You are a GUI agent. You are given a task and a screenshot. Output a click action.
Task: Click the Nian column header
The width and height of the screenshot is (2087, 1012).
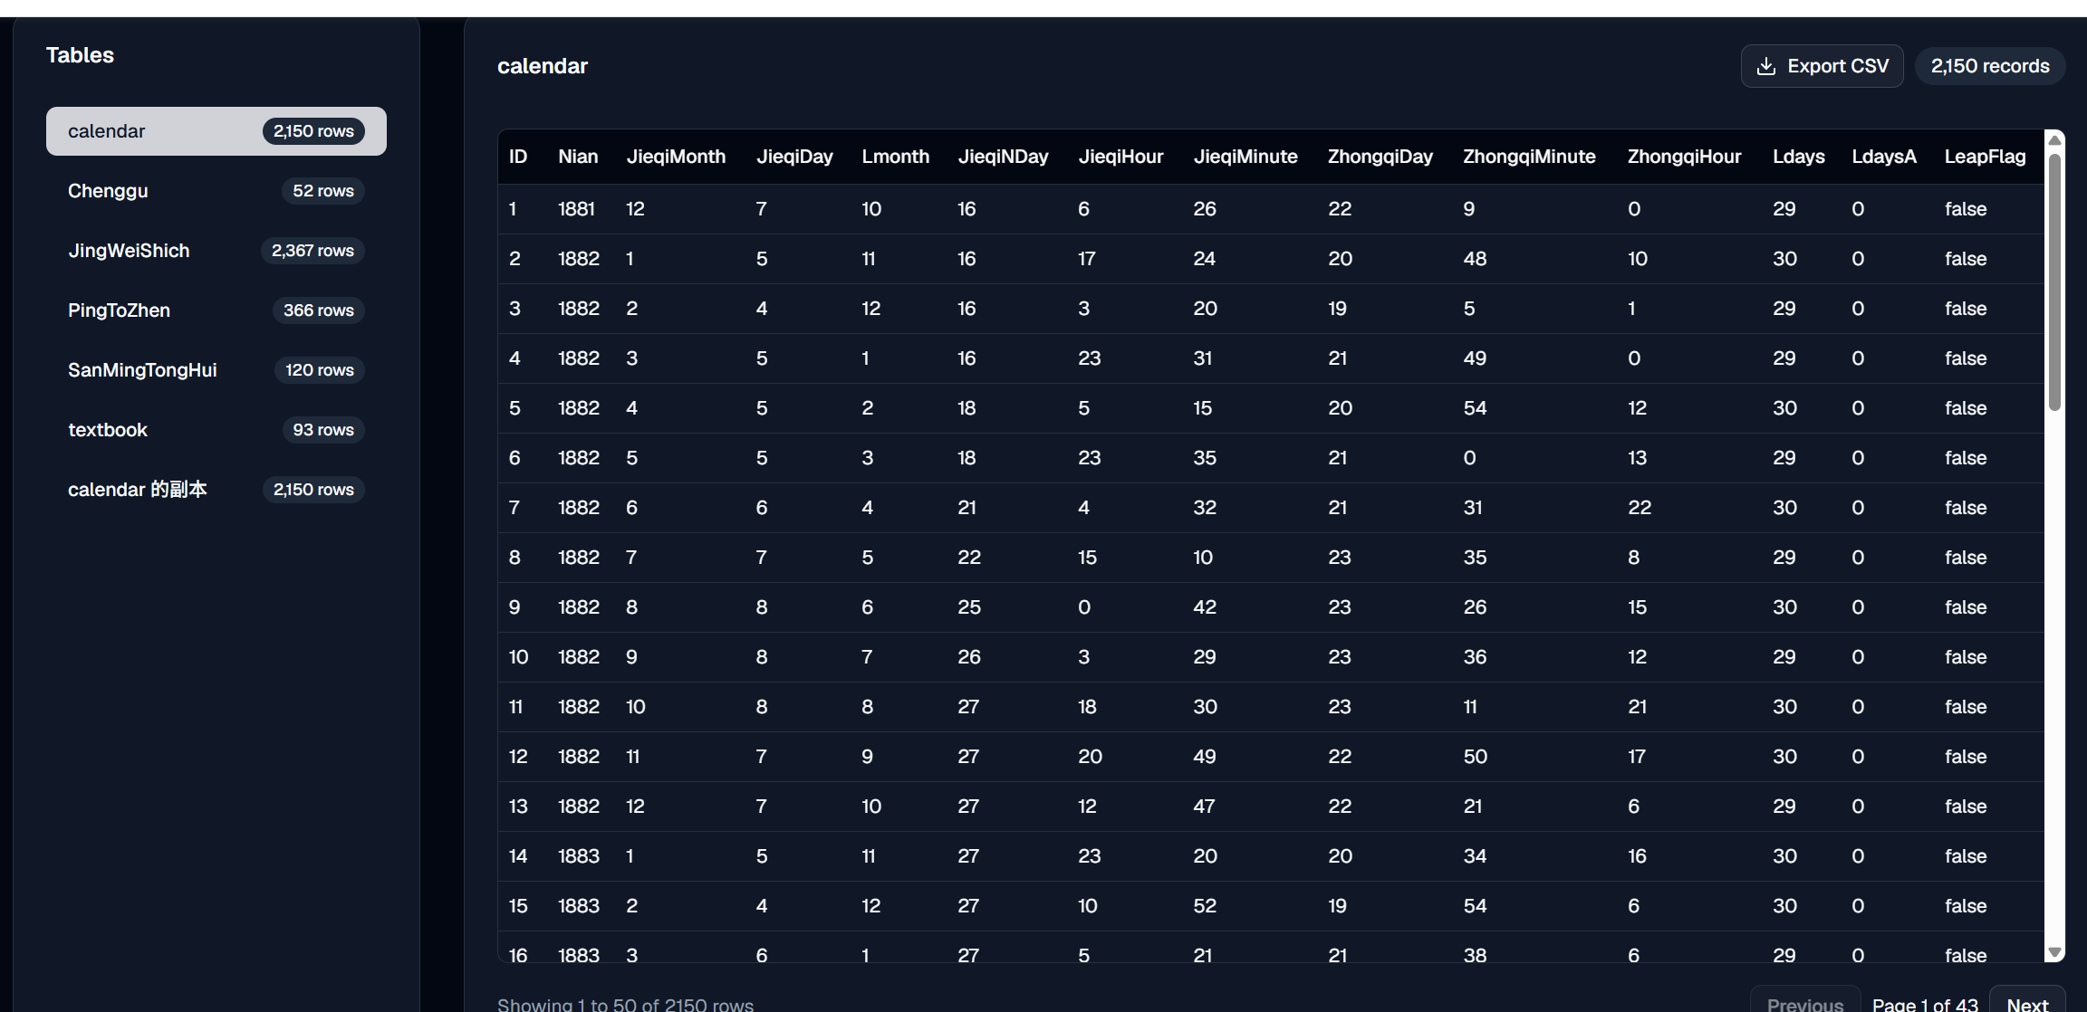[x=578, y=157]
